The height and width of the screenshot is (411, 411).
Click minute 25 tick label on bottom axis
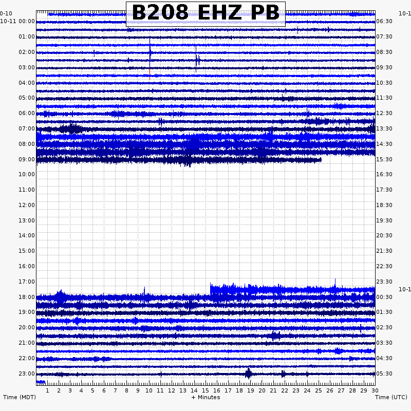pyautogui.click(x=319, y=390)
